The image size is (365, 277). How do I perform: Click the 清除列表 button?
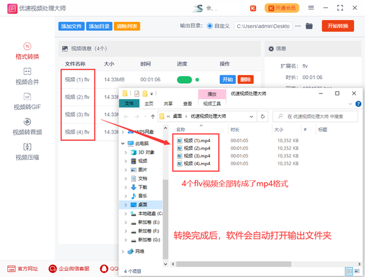point(127,26)
